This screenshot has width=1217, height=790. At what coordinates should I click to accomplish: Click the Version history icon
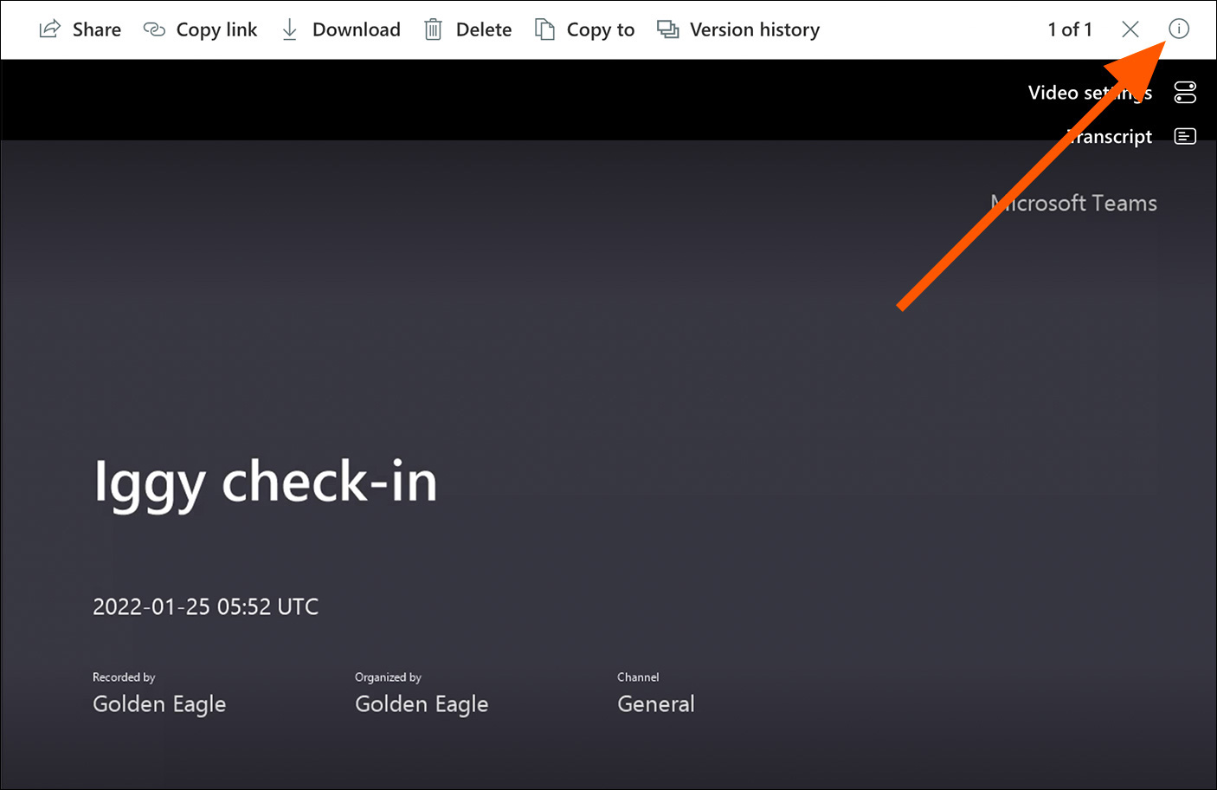pyautogui.click(x=667, y=29)
